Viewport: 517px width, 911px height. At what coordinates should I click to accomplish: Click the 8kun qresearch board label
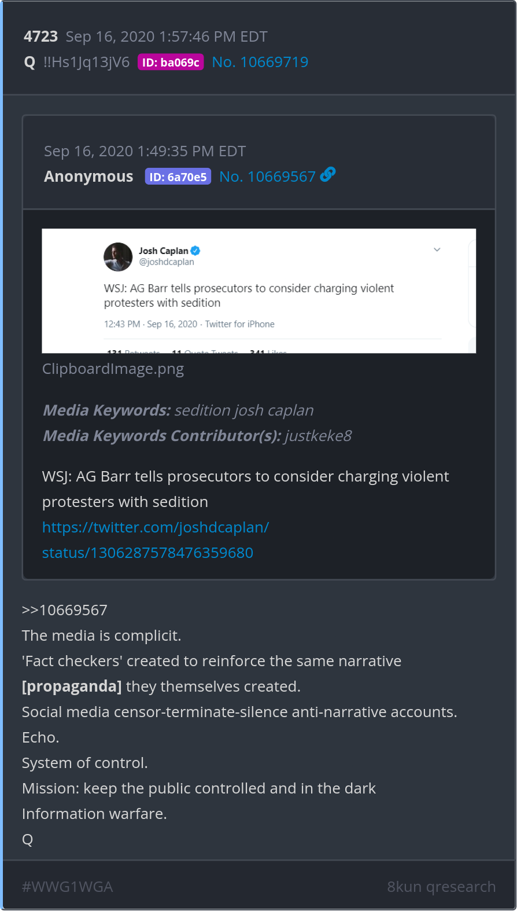click(441, 887)
